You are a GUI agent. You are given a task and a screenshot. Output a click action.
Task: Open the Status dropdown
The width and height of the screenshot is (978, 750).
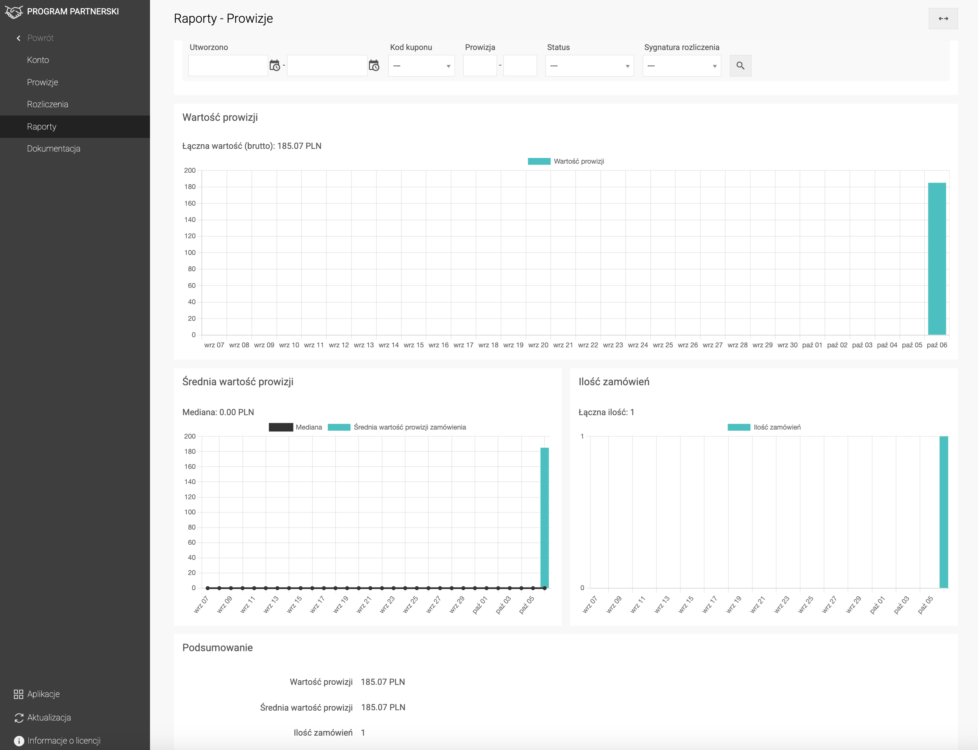click(589, 66)
